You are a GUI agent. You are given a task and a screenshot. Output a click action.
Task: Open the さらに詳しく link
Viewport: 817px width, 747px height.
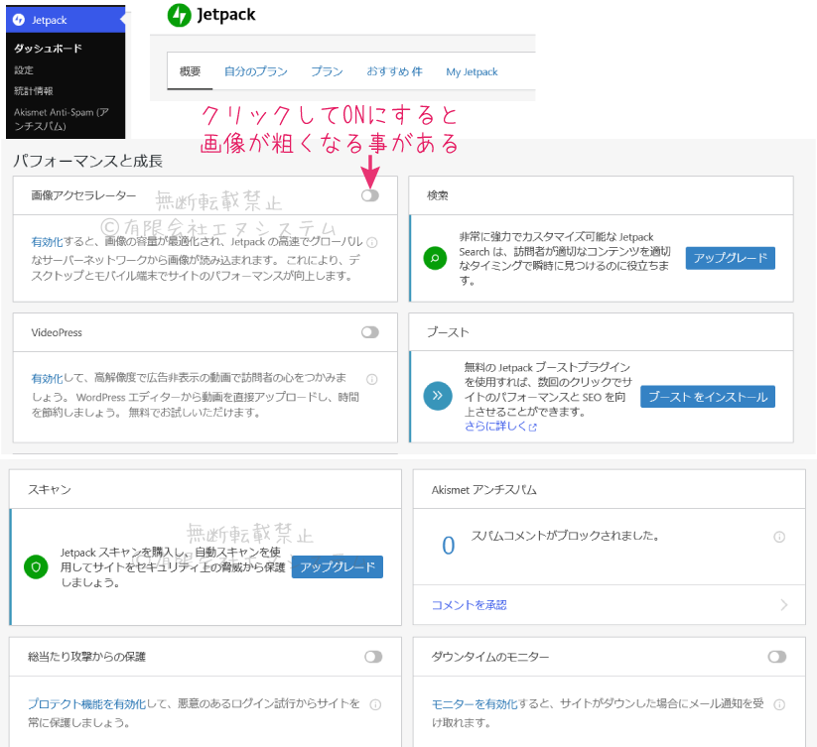[495, 427]
